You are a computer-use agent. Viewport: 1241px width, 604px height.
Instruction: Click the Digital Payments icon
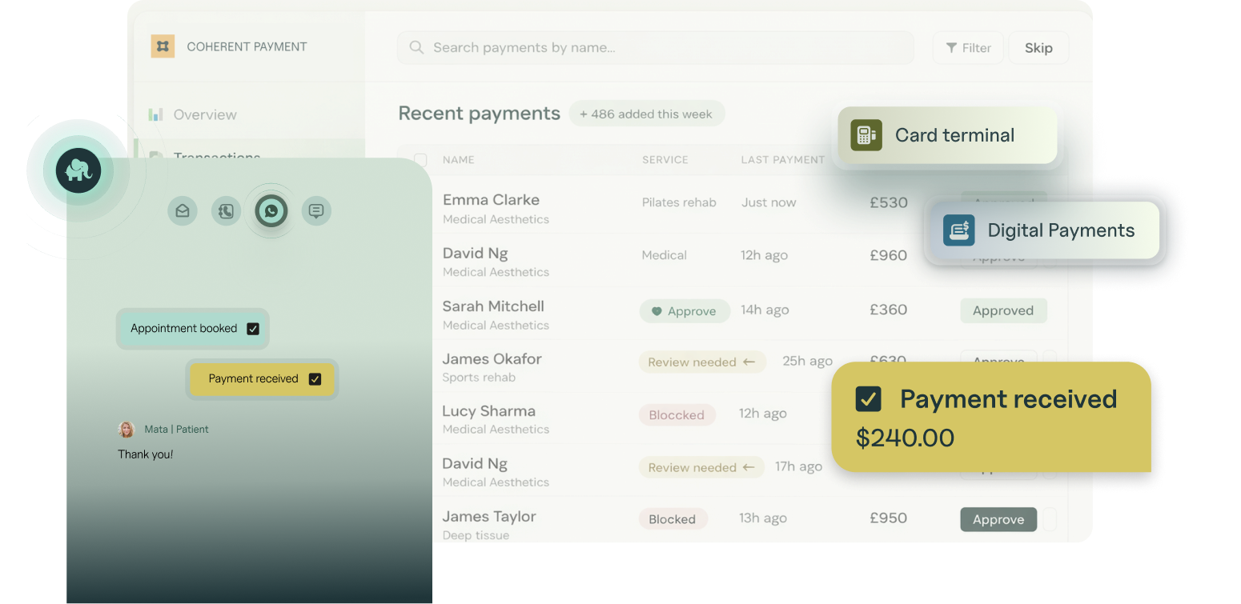coord(958,230)
